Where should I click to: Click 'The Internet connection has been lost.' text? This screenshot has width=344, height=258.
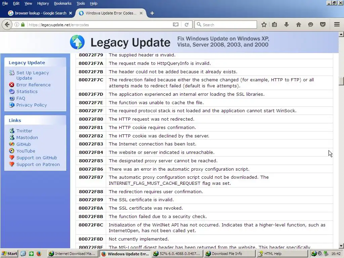coord(153,144)
